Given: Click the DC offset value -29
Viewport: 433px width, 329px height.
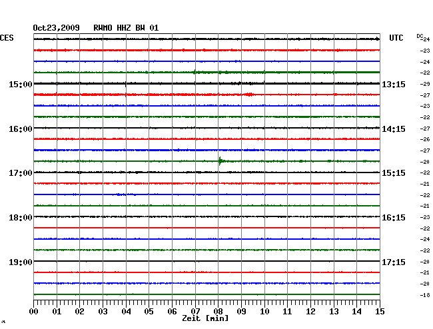Looking at the screenshot, I should [x=425, y=84].
